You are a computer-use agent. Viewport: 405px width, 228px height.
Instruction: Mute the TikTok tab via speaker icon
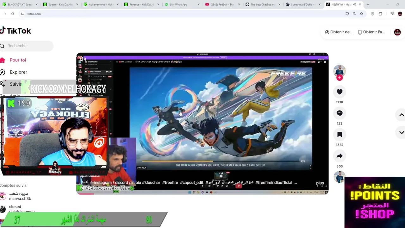[x=355, y=4]
